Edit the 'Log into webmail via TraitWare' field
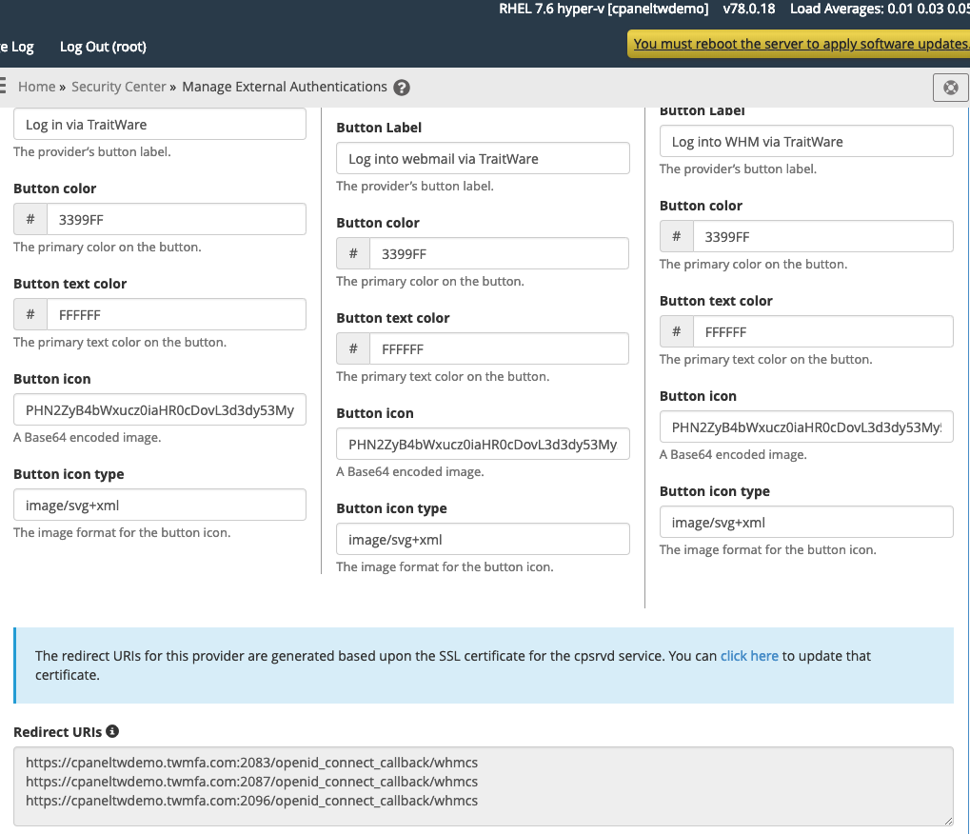 click(483, 158)
